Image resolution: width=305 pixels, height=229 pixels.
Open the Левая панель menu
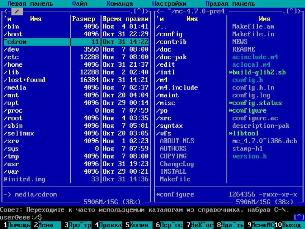point(30,4)
